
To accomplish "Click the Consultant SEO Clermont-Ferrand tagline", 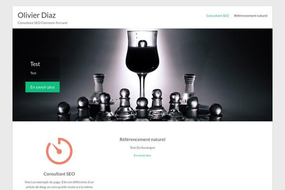I will coord(42,23).
